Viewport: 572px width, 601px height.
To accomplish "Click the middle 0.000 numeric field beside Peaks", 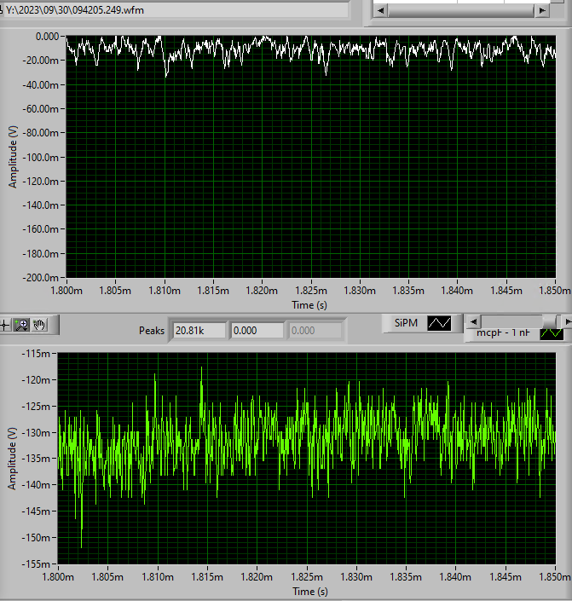I will click(257, 331).
